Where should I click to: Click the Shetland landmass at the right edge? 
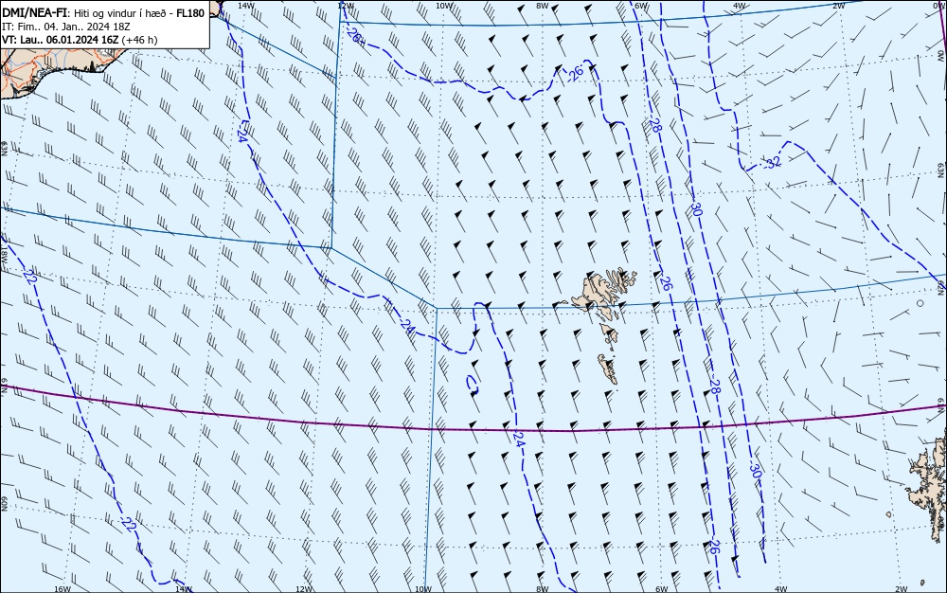click(x=927, y=483)
